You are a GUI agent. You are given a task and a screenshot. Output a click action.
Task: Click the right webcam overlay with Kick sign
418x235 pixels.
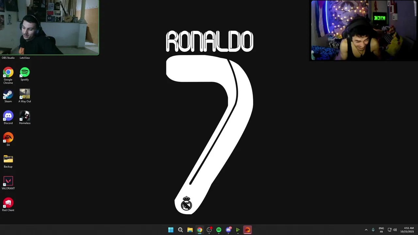coord(364,30)
